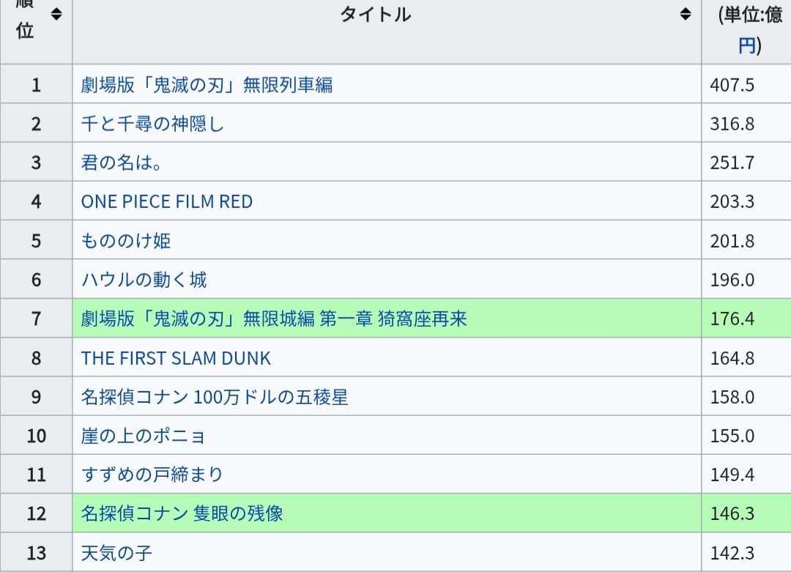Open ハウルの動く城 article link

coord(144,280)
